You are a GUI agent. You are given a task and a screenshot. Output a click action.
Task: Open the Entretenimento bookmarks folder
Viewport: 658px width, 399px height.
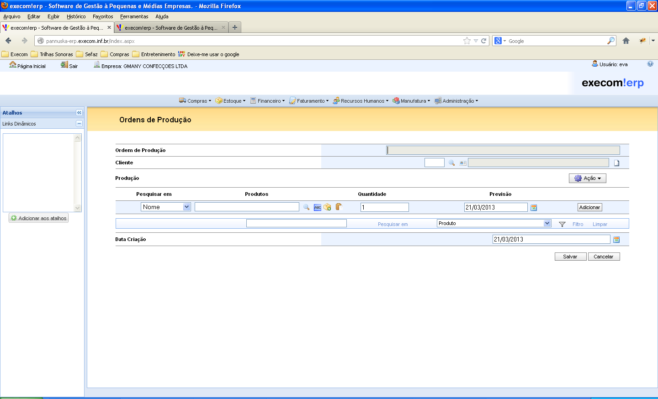pyautogui.click(x=154, y=54)
